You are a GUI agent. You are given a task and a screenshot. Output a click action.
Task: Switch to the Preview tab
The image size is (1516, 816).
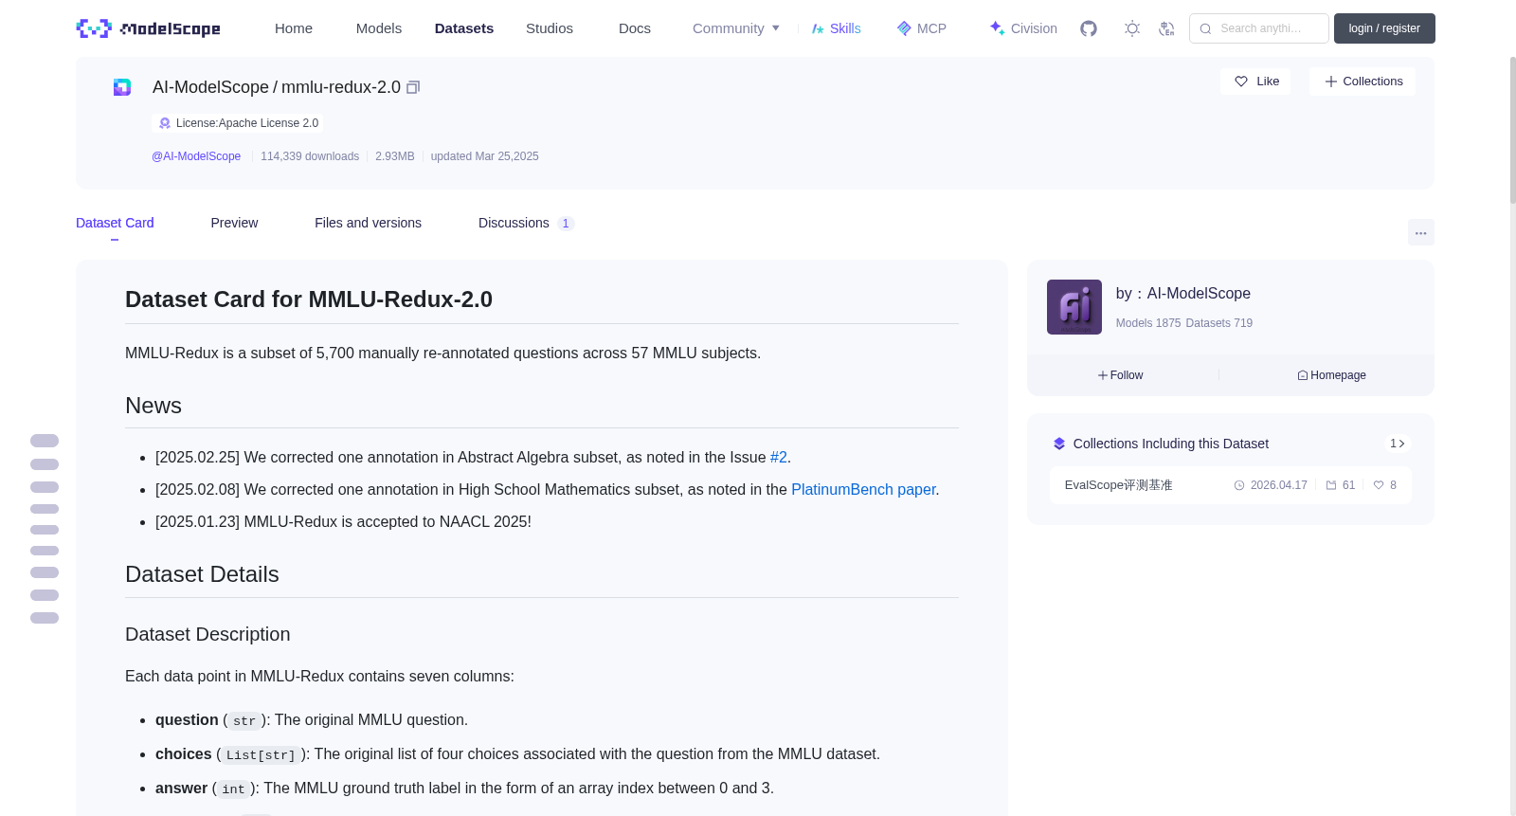point(234,223)
